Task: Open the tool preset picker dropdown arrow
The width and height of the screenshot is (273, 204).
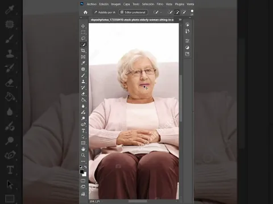Action: [161, 12]
